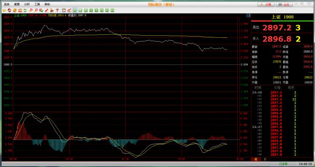Click the red funnel filter icon
315x167 pixels.
(x=57, y=10)
